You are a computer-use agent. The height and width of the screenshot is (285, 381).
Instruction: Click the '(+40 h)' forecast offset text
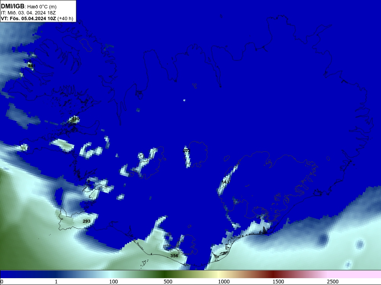tap(65, 19)
